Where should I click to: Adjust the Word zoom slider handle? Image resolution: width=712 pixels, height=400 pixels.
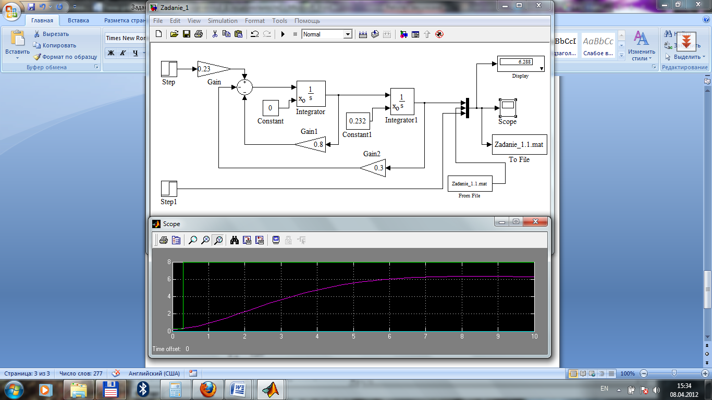[674, 373]
